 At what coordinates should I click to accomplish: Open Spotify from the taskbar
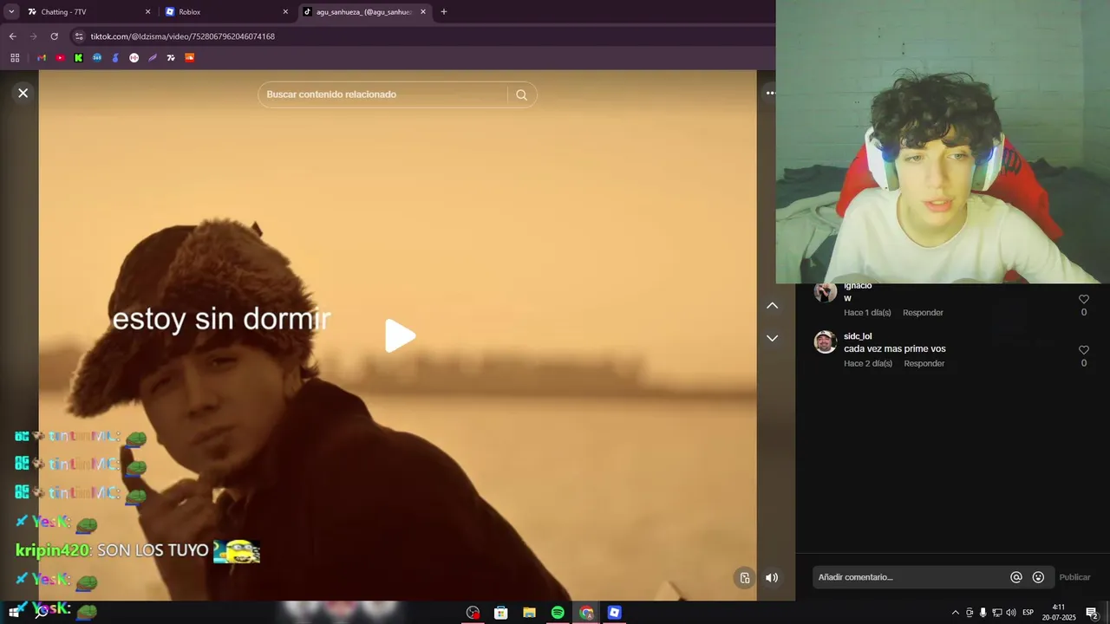click(558, 613)
